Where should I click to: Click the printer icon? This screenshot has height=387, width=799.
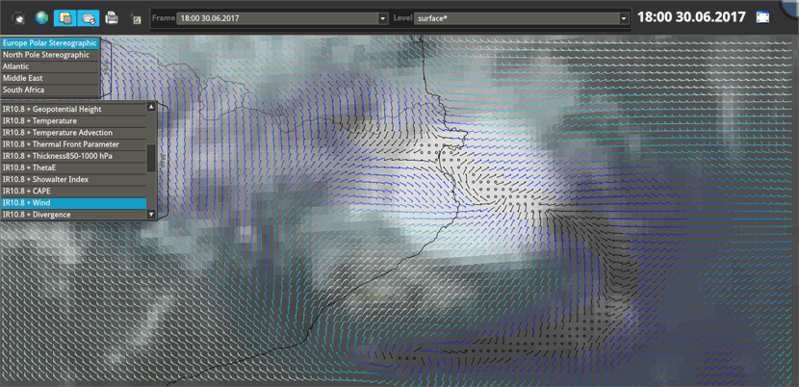(x=112, y=17)
